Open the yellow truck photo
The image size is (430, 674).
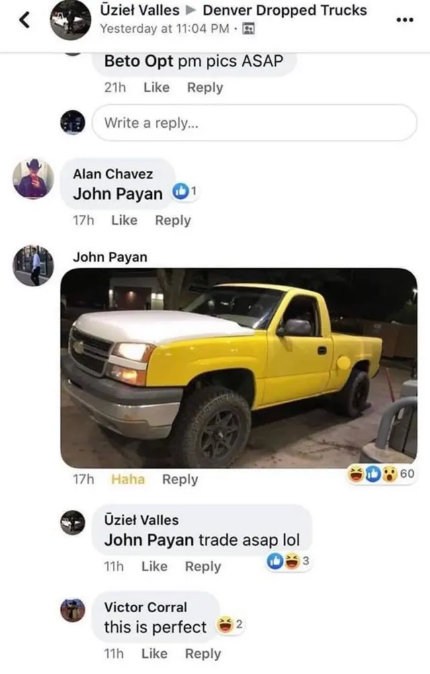pyautogui.click(x=239, y=368)
